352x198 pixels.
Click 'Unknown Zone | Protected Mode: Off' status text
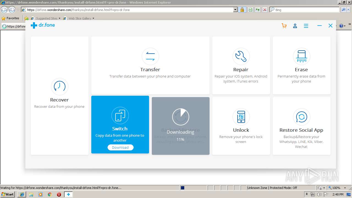click(272, 188)
